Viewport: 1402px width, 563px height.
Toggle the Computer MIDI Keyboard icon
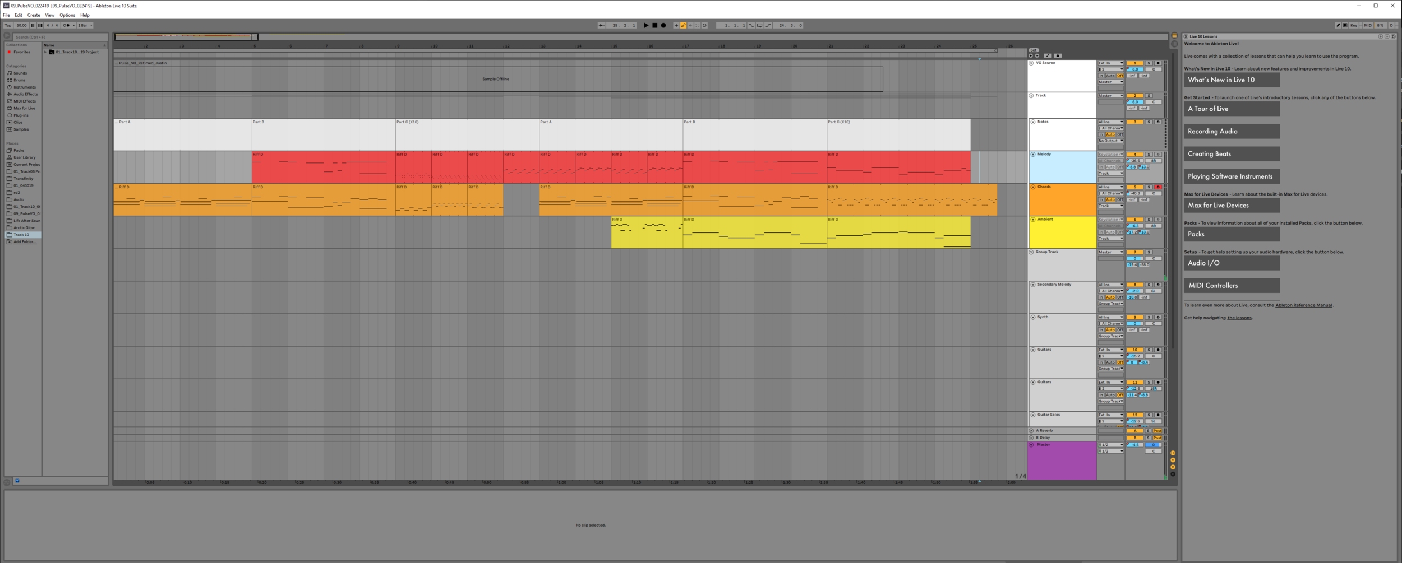pyautogui.click(x=1345, y=25)
